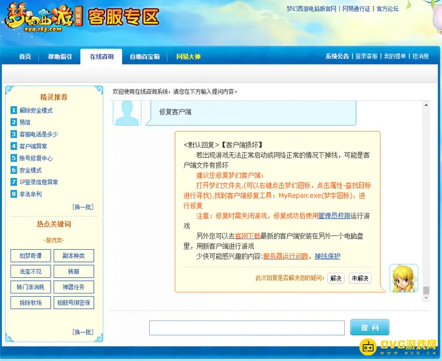Select the 转服 keyword button
Viewport: 442px width, 361px height.
[x=74, y=271]
